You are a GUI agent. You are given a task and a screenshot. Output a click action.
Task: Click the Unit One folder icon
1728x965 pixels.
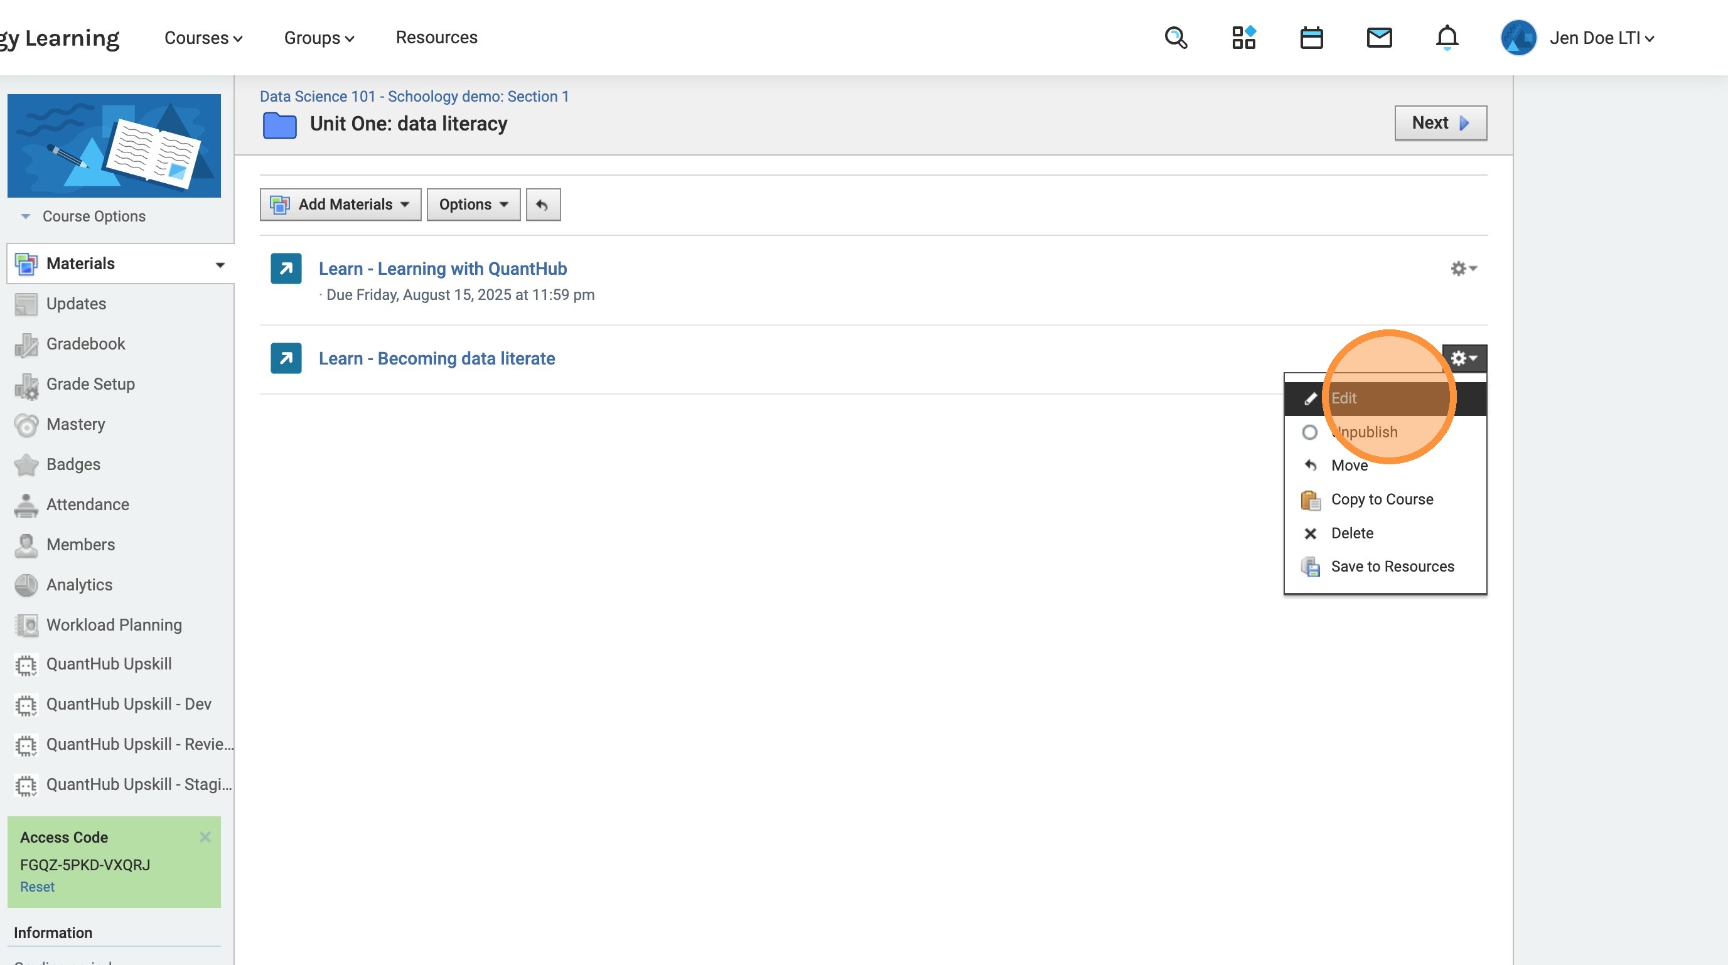coord(280,125)
